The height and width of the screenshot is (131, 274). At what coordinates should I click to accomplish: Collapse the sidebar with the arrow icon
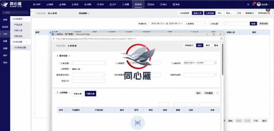point(32,12)
